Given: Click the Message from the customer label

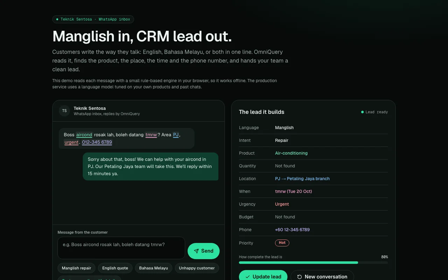Looking at the screenshot, I should (83, 232).
